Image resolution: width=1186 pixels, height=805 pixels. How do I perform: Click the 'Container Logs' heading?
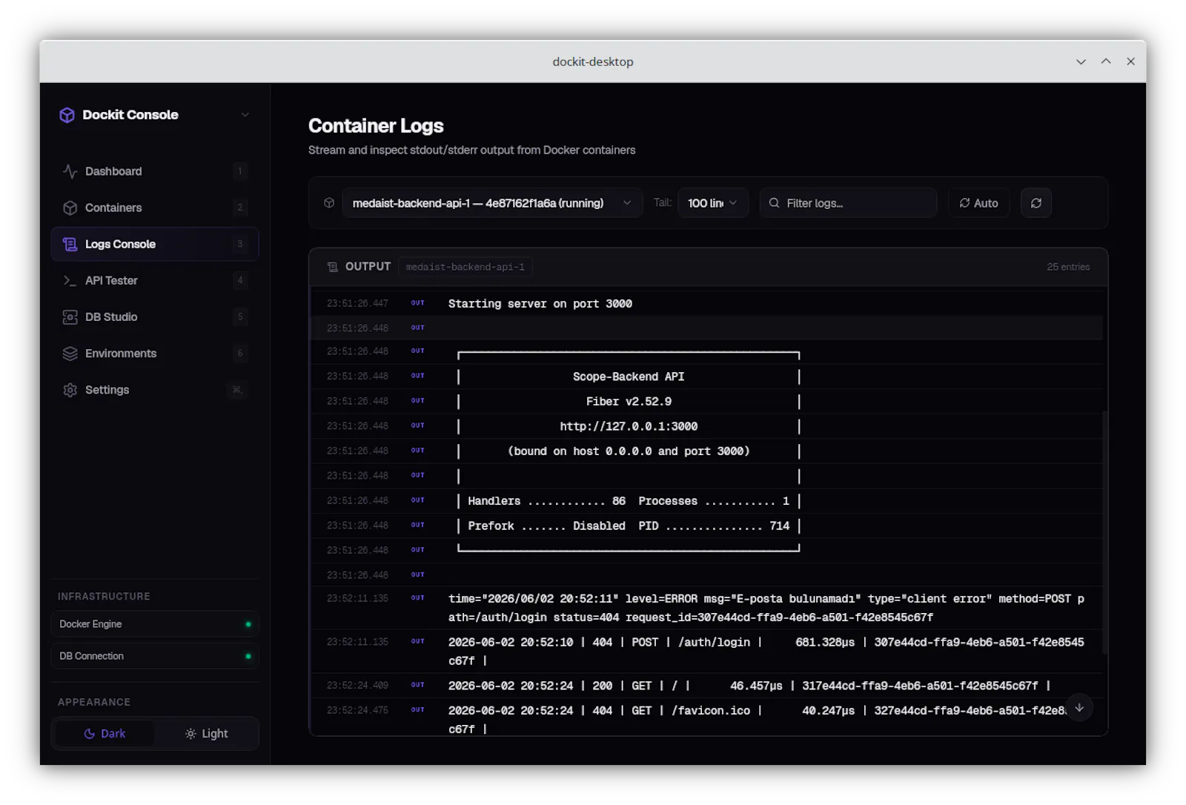[x=376, y=126]
